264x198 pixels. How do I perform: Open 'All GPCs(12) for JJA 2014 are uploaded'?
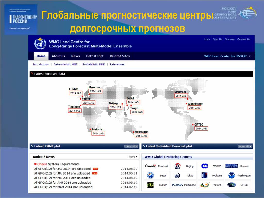point(62,173)
